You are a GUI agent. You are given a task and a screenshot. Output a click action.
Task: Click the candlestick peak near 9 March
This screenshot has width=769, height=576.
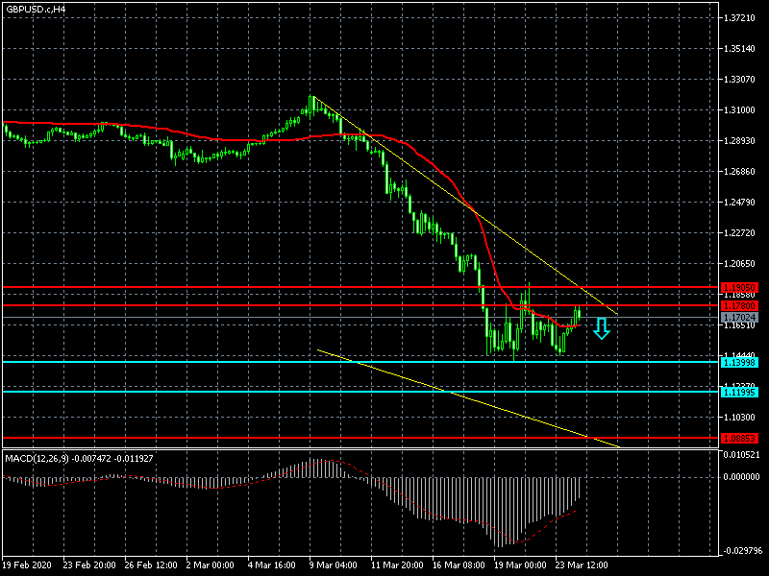[x=311, y=98]
